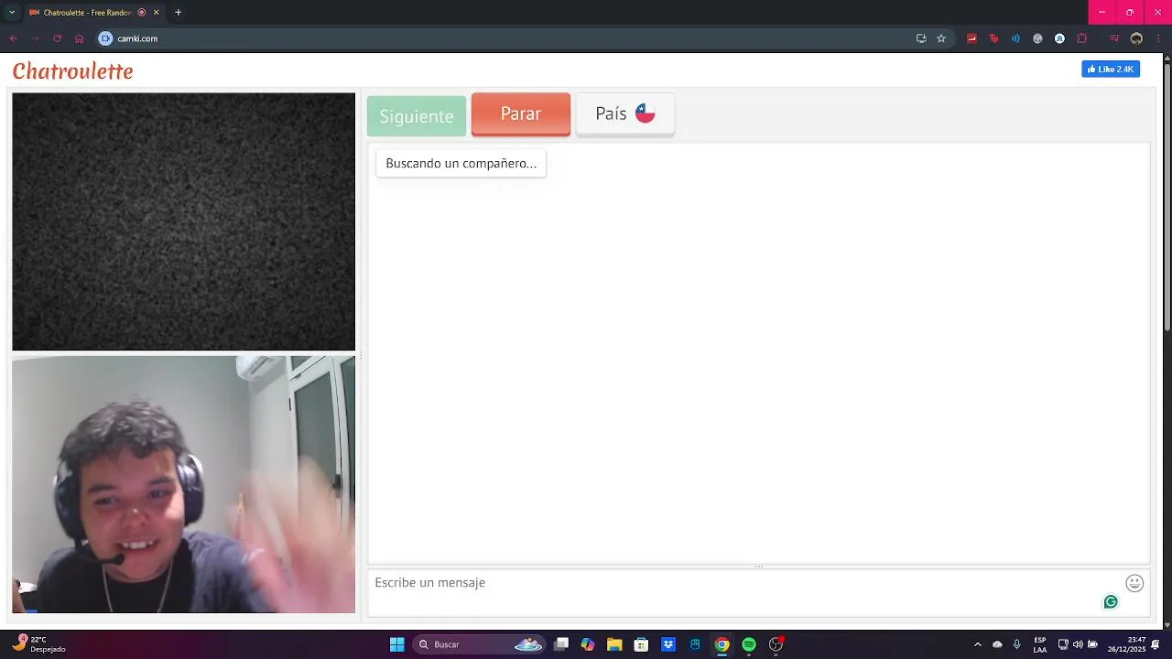
Task: Open Chrome three-dot menu
Action: [1157, 38]
